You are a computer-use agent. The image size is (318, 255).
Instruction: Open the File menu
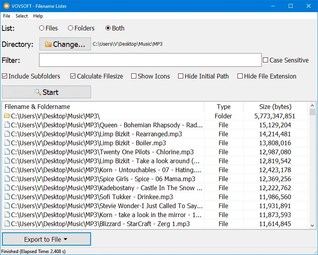(x=7, y=16)
